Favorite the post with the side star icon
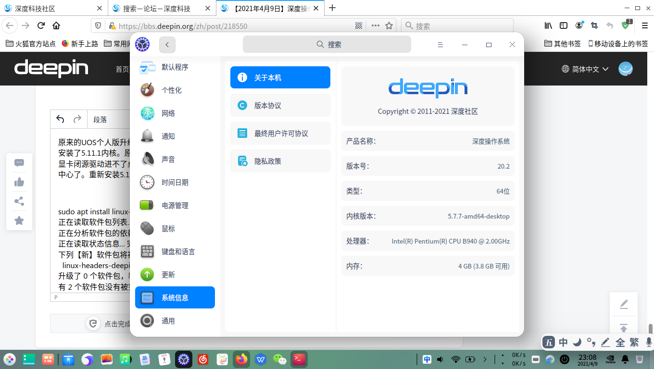This screenshot has width=654, height=369. tap(19, 221)
